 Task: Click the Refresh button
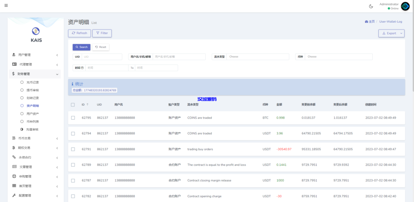point(79,33)
